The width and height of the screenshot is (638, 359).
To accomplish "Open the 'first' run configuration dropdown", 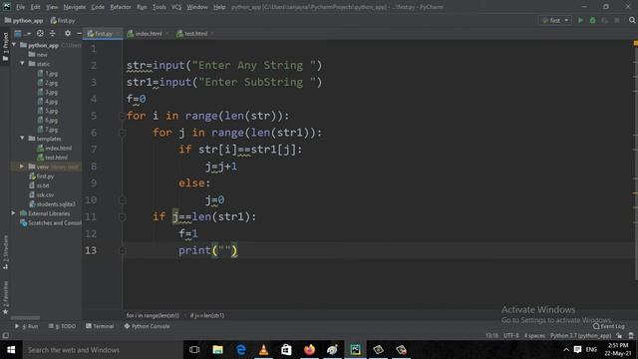I will 555,20.
